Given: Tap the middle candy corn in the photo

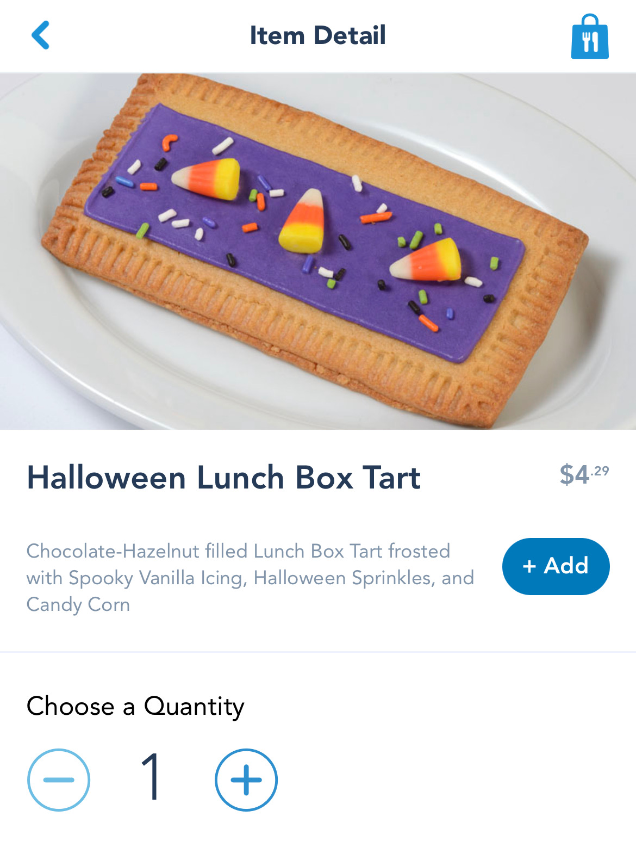Looking at the screenshot, I should coord(303,222).
